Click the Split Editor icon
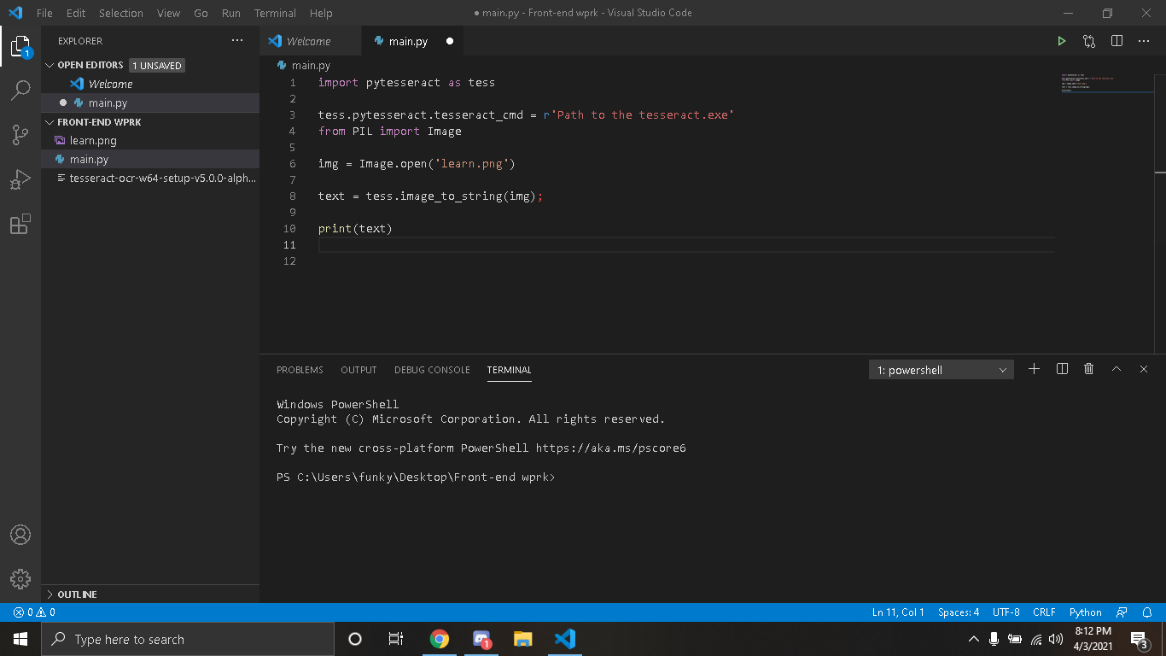The width and height of the screenshot is (1166, 656). [1116, 41]
